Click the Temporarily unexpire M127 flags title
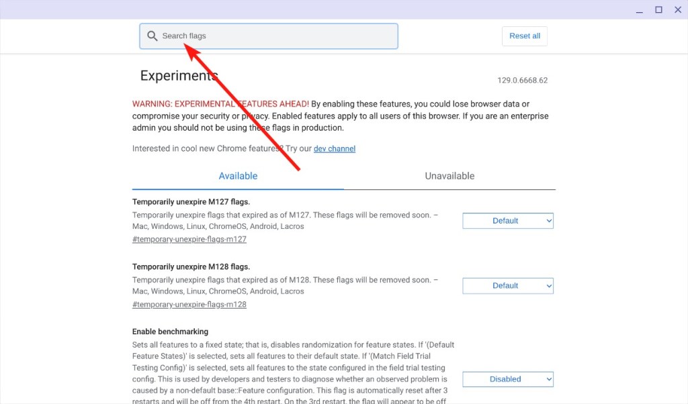This screenshot has width=688, height=404. (x=191, y=202)
